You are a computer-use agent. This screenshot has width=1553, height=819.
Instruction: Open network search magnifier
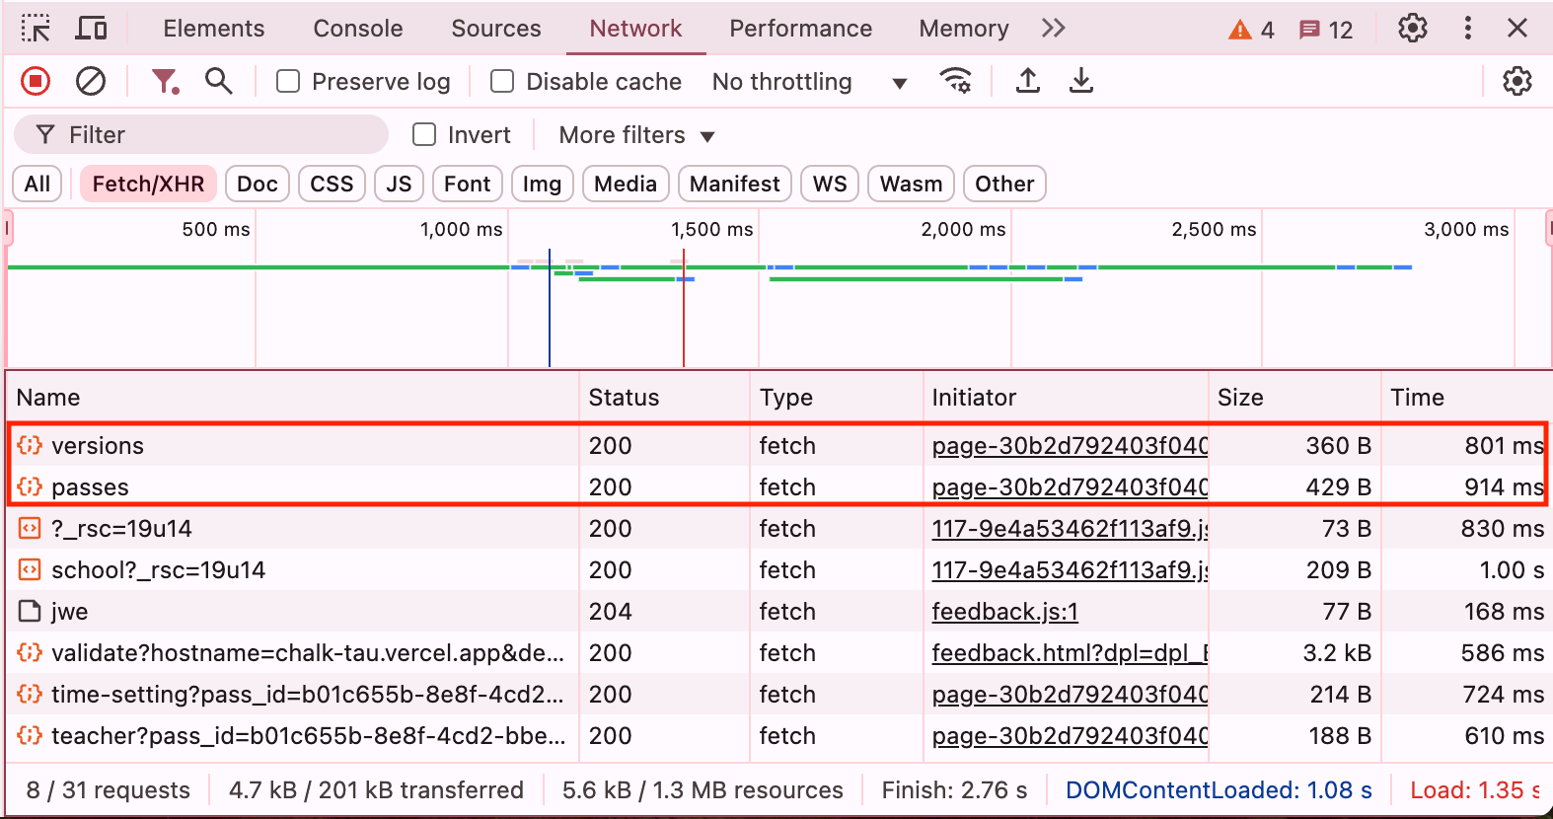coord(219,81)
